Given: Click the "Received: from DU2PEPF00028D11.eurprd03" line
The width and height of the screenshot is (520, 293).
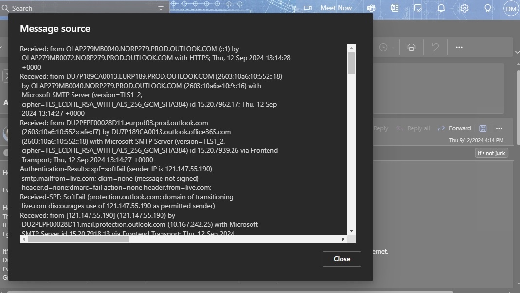Looking at the screenshot, I should [x=114, y=123].
